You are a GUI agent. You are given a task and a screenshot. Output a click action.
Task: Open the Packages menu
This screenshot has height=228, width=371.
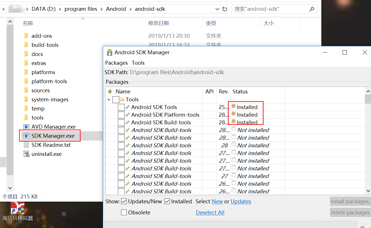coord(116,63)
